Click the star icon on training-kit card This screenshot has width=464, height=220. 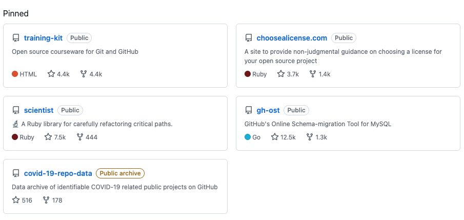(51, 74)
